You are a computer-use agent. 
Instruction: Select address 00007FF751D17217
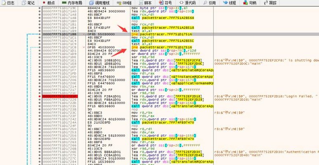tap(60, 90)
